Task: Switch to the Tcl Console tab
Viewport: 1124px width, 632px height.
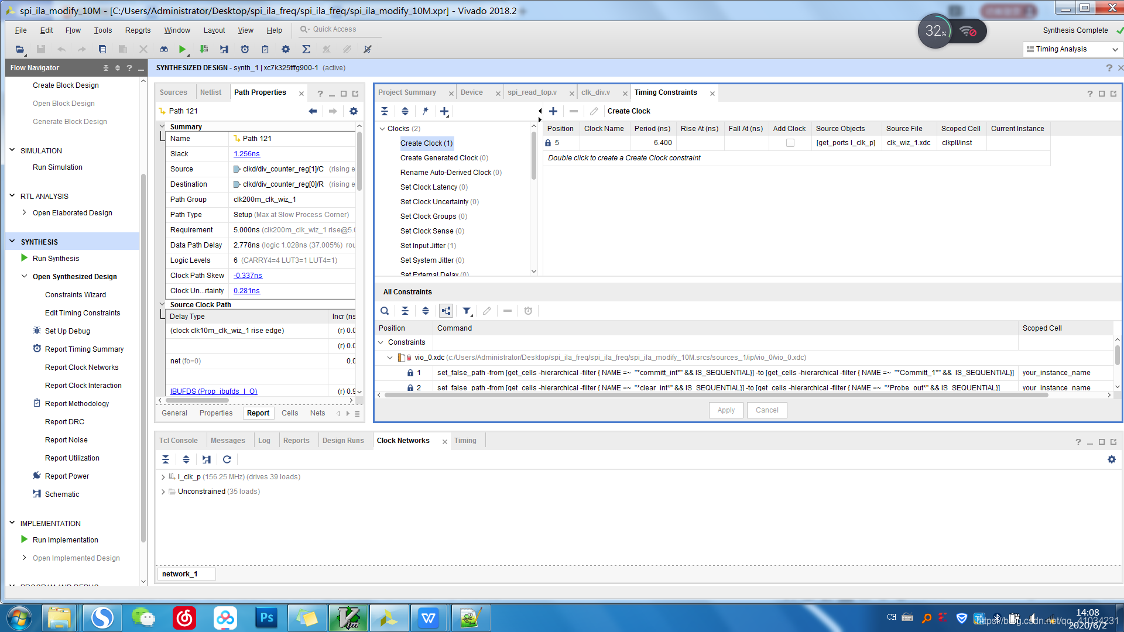Action: coord(179,441)
